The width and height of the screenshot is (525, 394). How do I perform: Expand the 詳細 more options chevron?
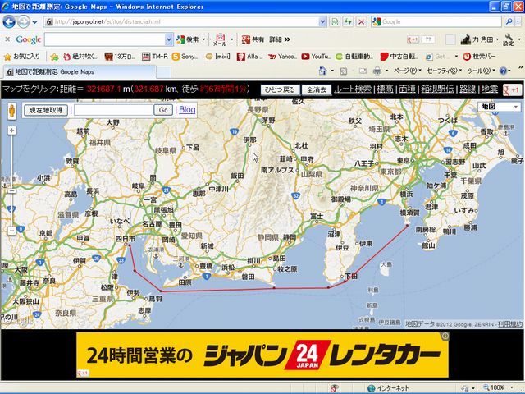(x=280, y=39)
